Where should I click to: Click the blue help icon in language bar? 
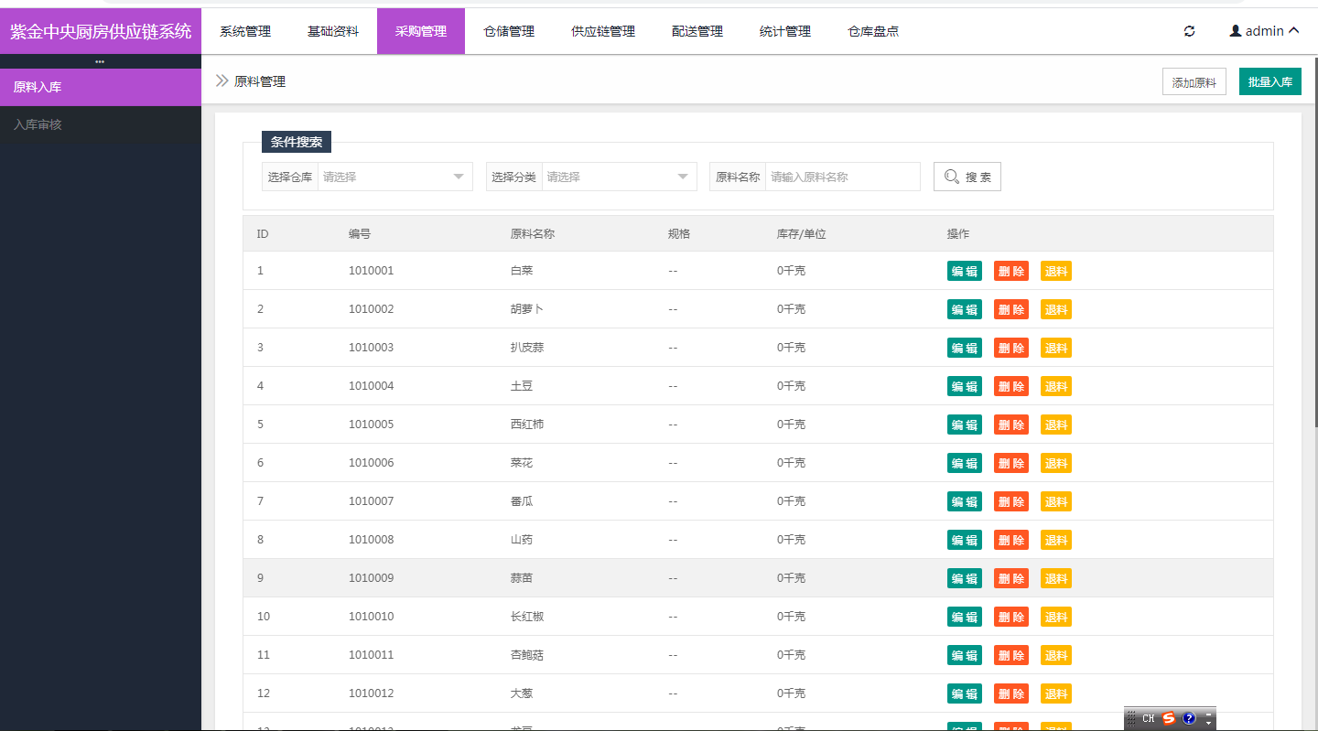[x=1189, y=718]
